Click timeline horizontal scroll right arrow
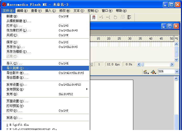The image size is (182, 135). (172, 64)
